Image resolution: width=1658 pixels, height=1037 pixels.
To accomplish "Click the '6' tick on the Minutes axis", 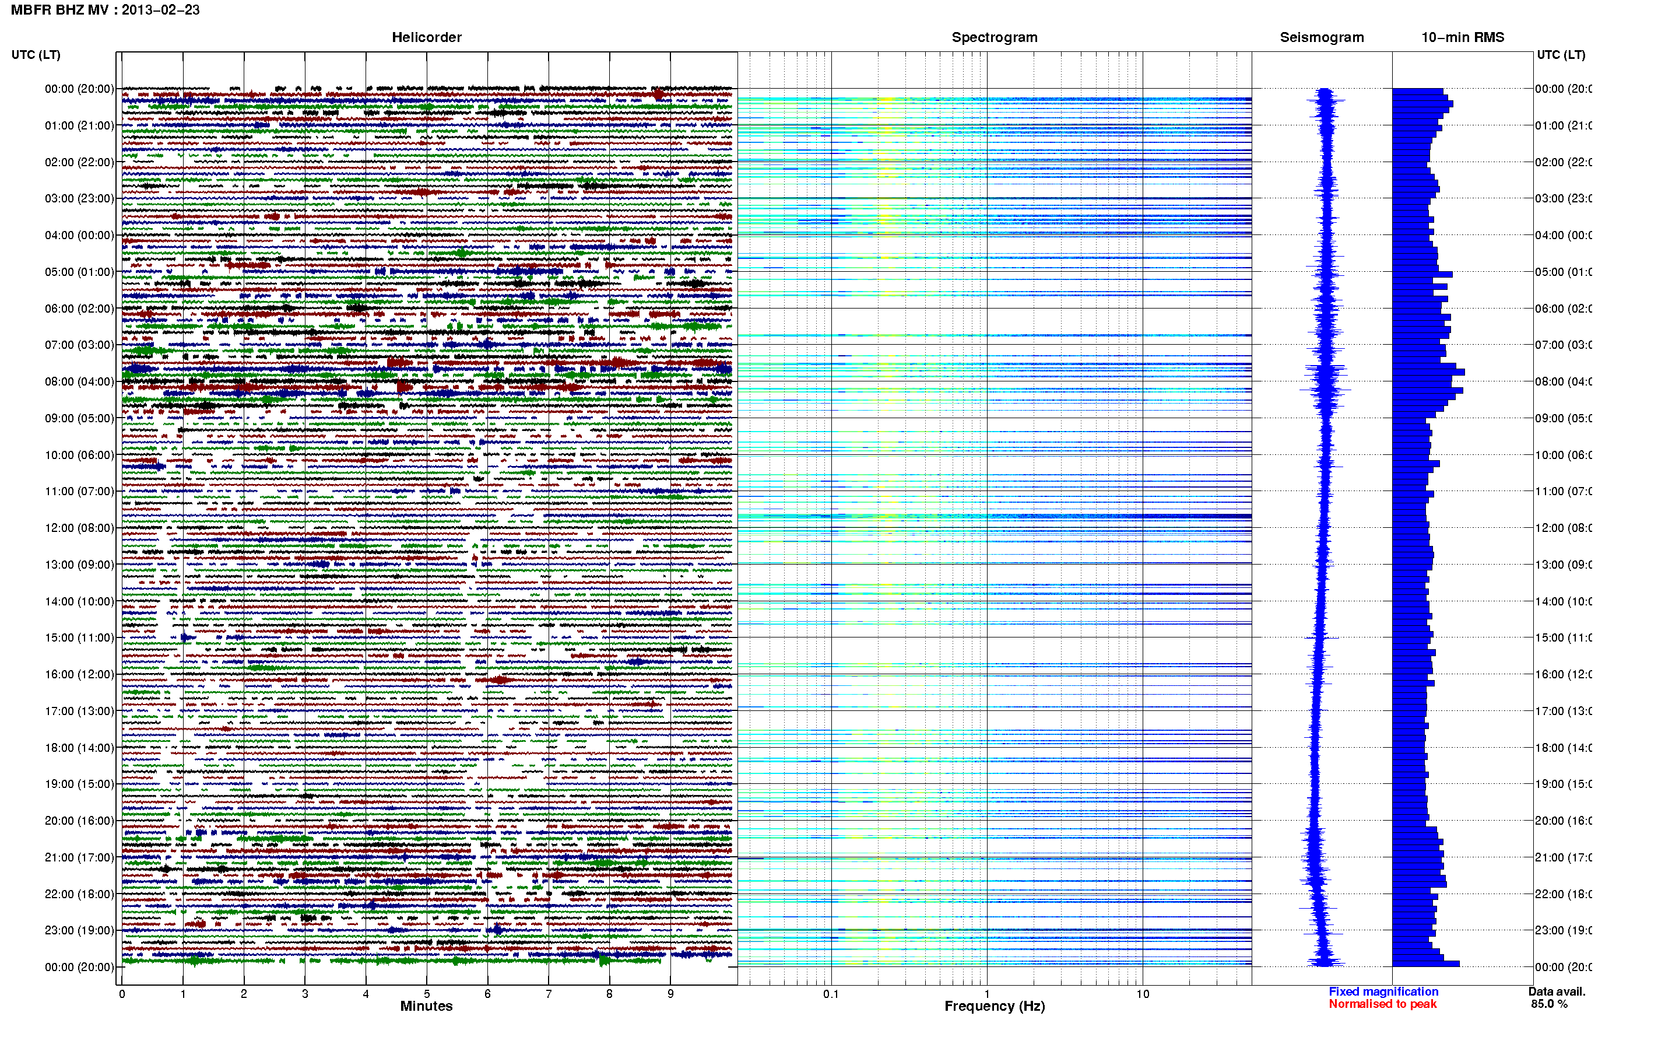I will [x=487, y=994].
